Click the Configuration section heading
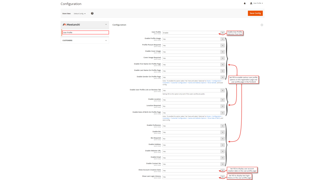Image resolution: width=324 pixels, height=180 pixels. [x=119, y=25]
